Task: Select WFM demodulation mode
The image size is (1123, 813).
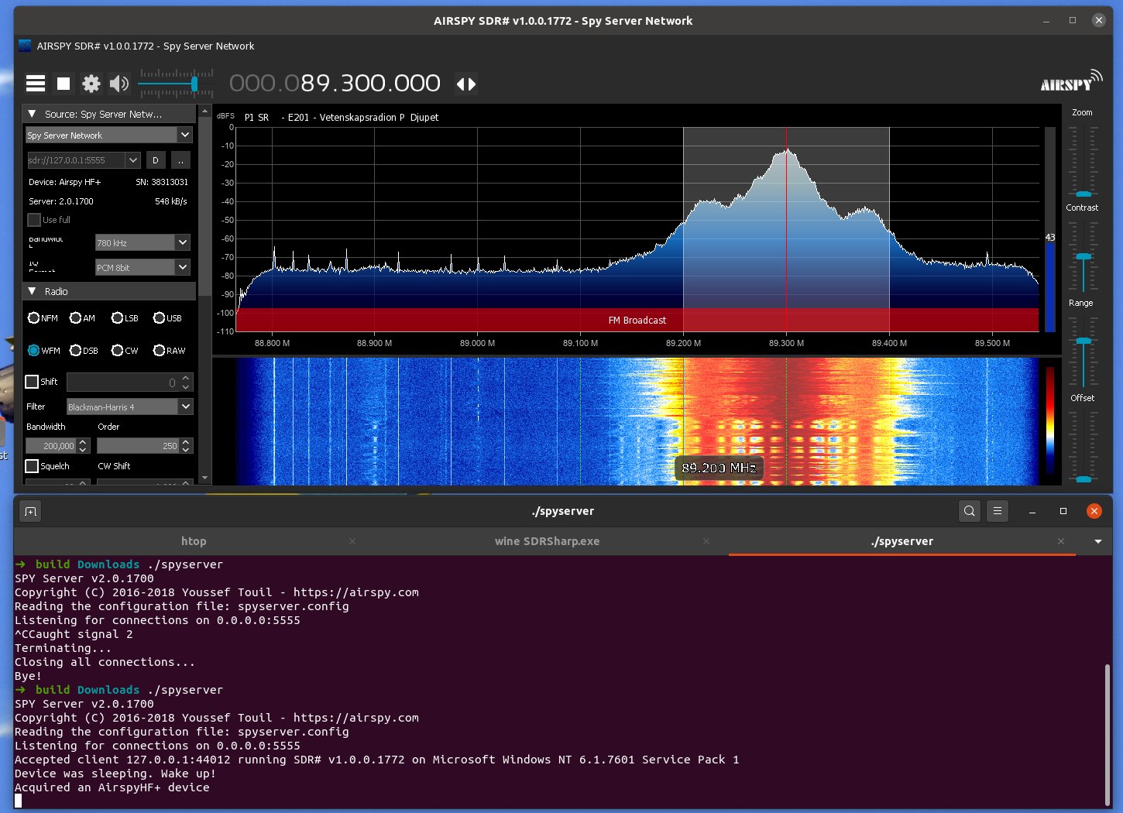Action: [34, 351]
